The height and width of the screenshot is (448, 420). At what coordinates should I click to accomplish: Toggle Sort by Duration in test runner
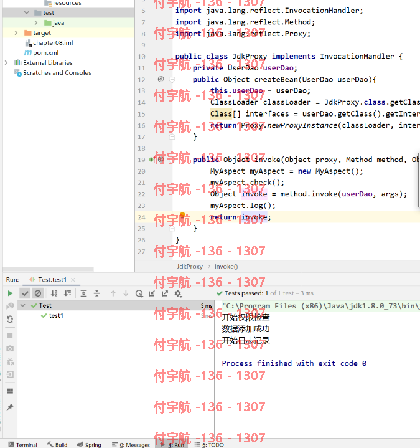(67, 293)
